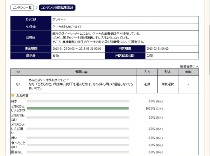
Task: Click the title value ケーキの好みについて
Action: click(65, 27)
